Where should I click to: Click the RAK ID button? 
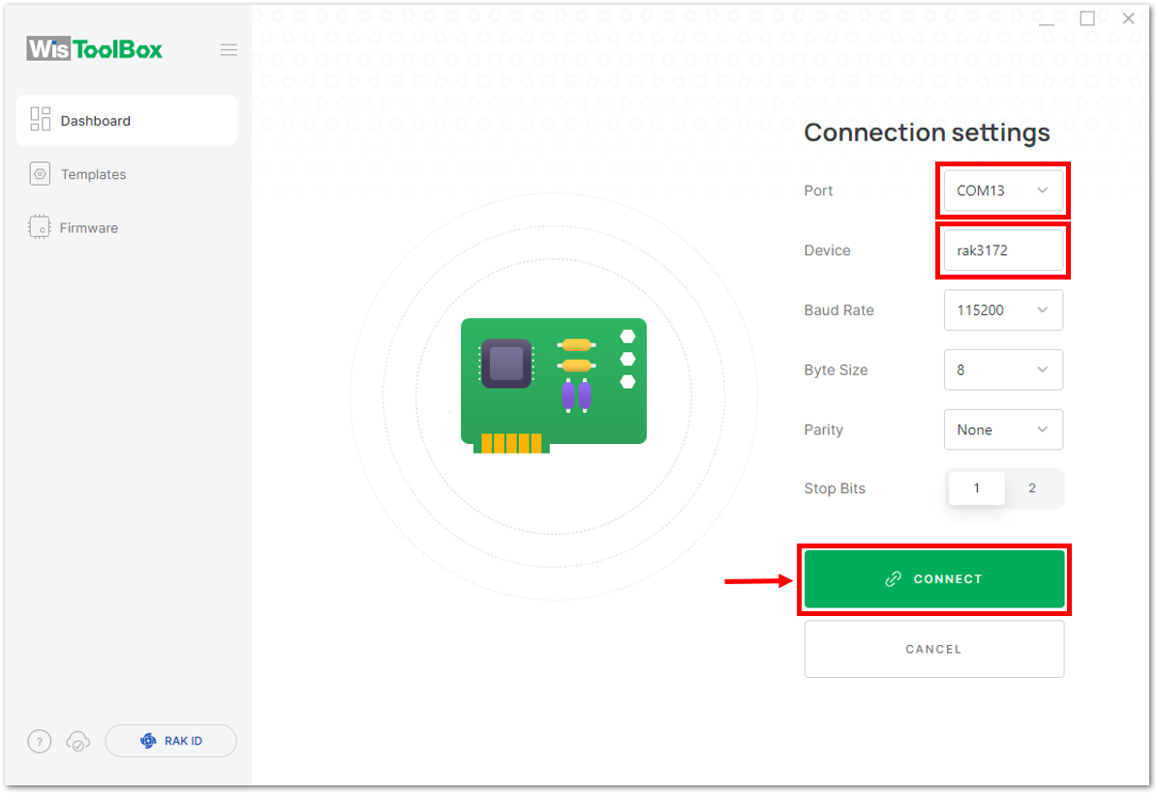coord(170,741)
